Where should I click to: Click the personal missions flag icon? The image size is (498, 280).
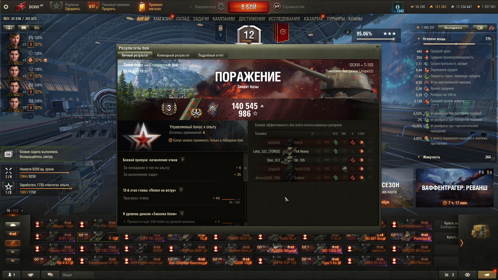click(x=282, y=32)
